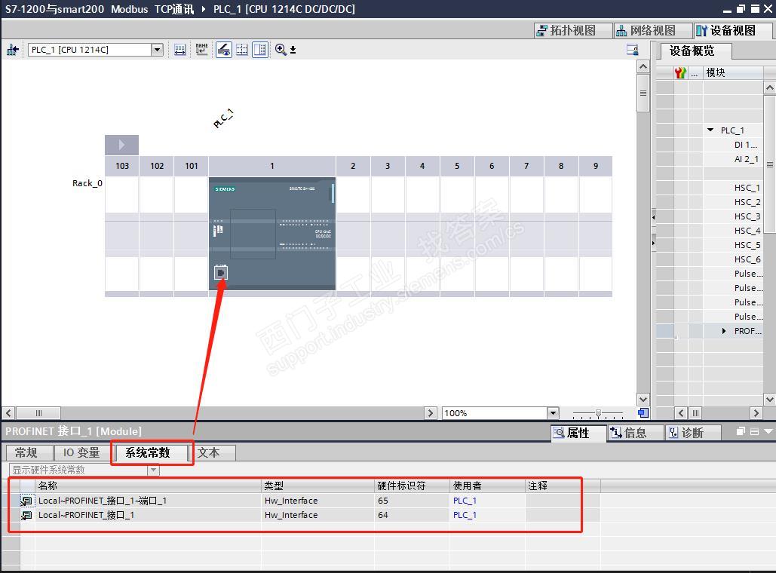Select slot 101 header in Rack_0
776x573 pixels.
pyautogui.click(x=191, y=167)
